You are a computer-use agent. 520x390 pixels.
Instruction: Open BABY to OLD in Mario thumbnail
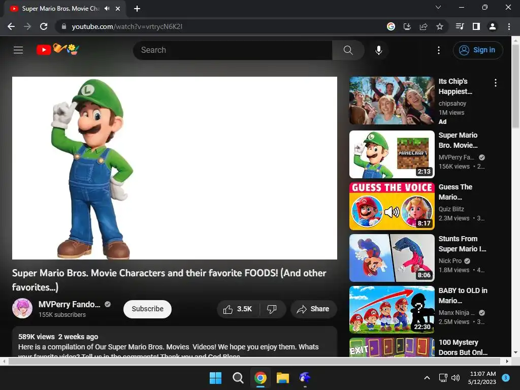tap(392, 310)
